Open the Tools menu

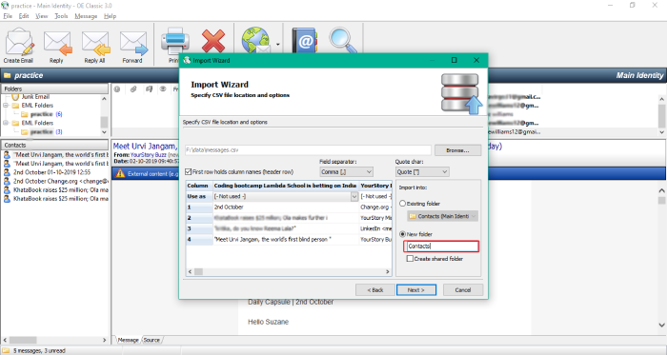61,16
